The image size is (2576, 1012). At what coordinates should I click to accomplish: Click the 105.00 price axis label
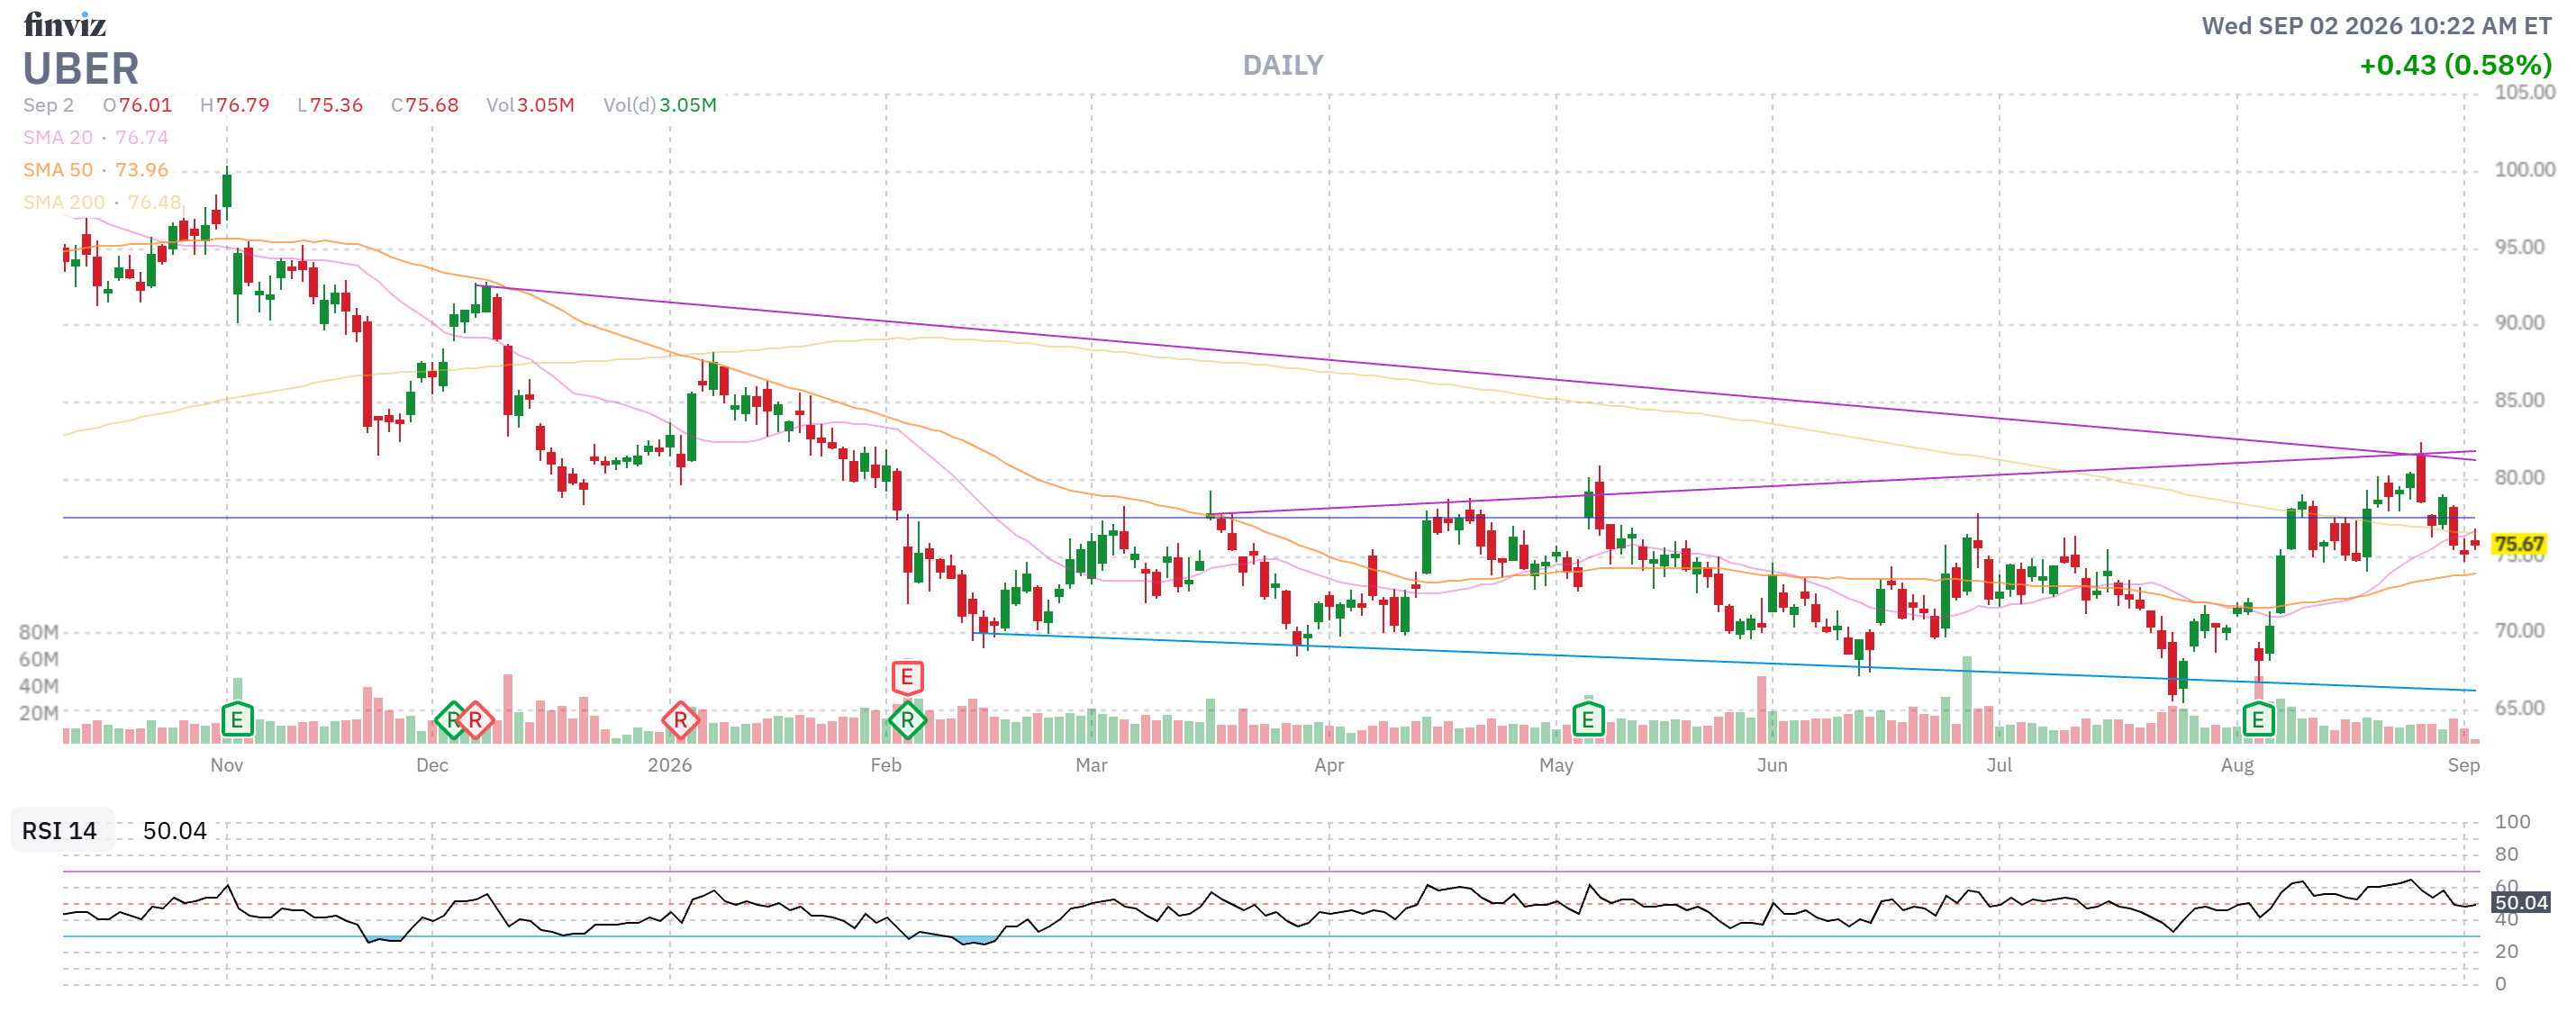point(2524,92)
